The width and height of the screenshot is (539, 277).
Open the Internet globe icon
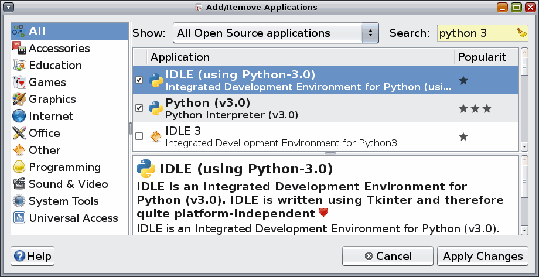19,117
